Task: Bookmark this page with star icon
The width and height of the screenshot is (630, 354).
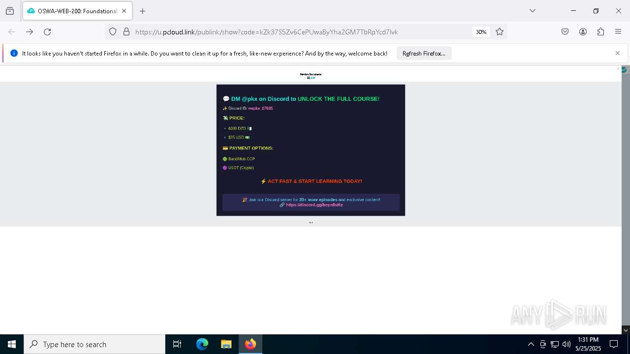Action: coord(500,31)
